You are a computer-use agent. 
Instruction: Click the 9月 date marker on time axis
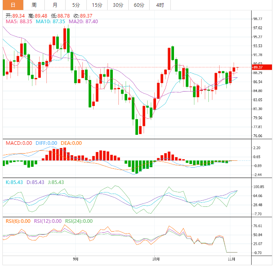[76, 259]
